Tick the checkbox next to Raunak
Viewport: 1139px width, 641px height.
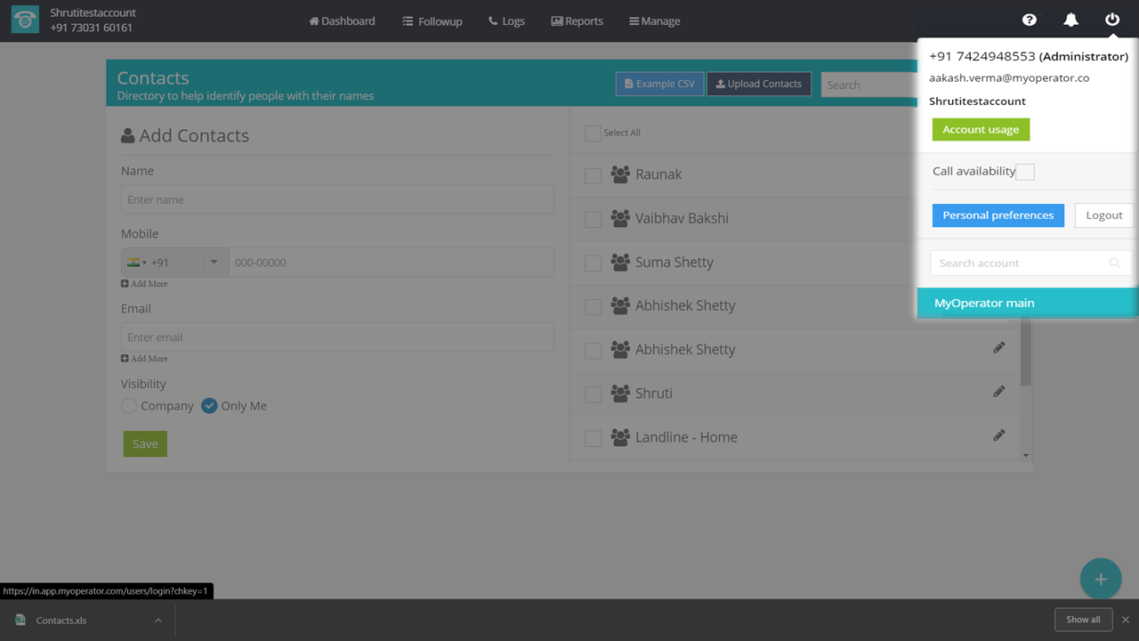point(593,176)
